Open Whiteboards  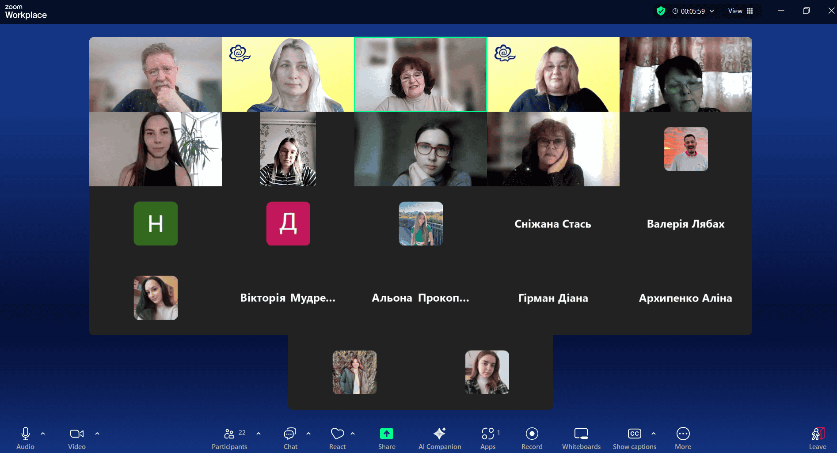coord(581,438)
